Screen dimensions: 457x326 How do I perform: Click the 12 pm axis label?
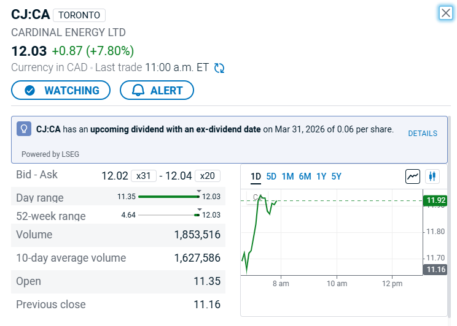click(x=393, y=284)
